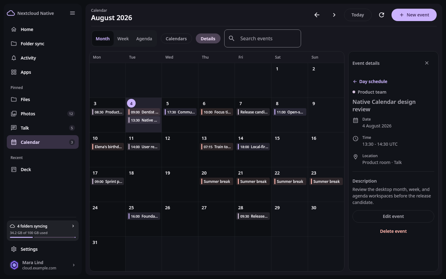This screenshot has width=446, height=279.
Task: Go to previous month arrow
Action: [x=317, y=15]
